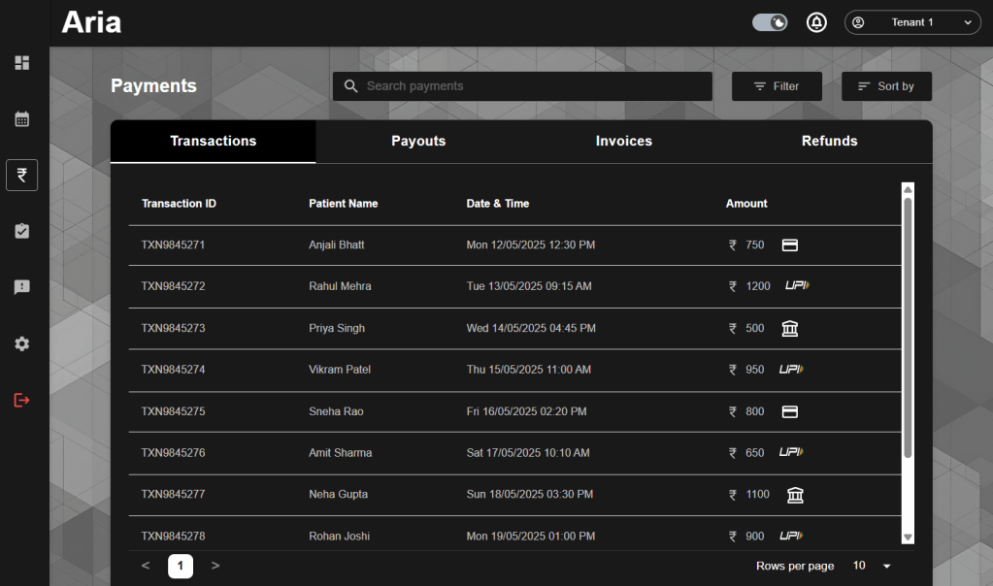Screen dimensions: 993x586
Task: Toggle the dark mode switch
Action: coord(770,22)
